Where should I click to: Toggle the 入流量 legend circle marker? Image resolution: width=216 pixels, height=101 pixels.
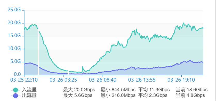point(16,90)
